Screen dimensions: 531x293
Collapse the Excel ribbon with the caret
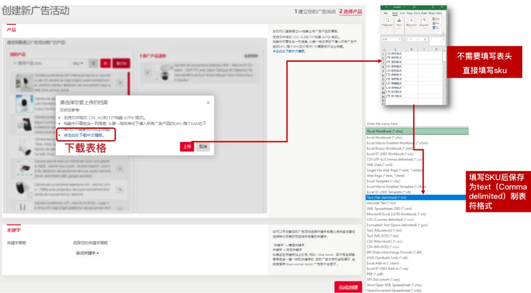click(443, 33)
